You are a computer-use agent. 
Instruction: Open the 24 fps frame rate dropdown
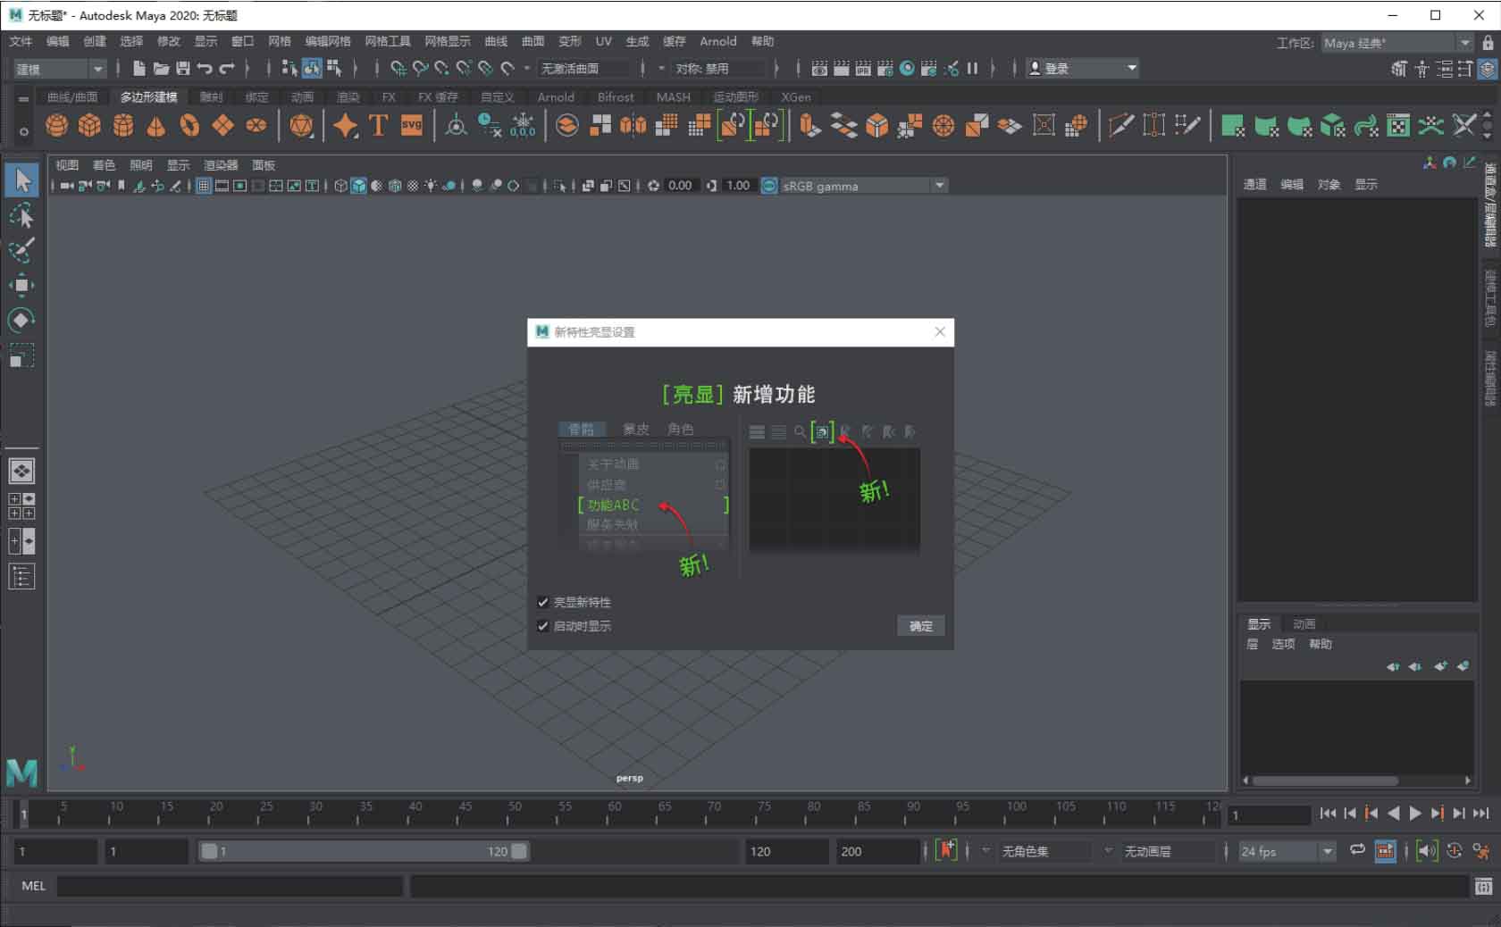tap(1287, 851)
